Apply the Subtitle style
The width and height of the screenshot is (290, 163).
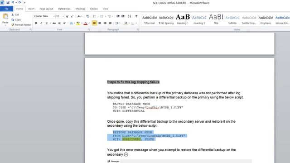click(232, 20)
